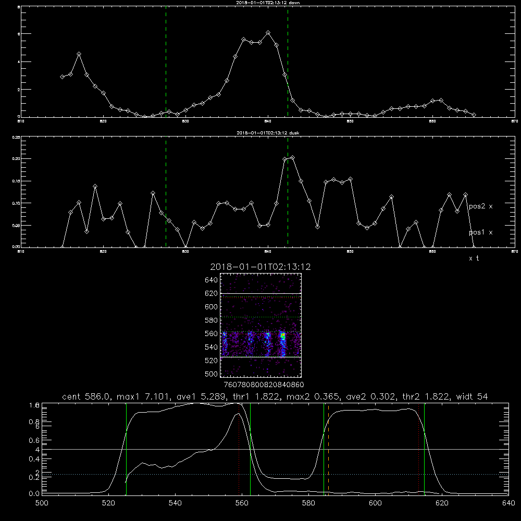Click the dotted horizontal threshold line in bottom plot
Image resolution: width=521 pixels, height=521 pixels.
(275, 475)
